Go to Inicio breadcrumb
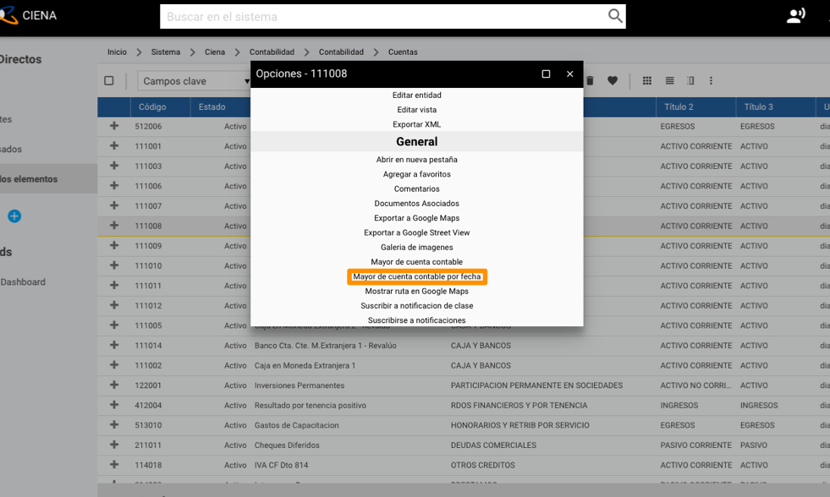Image resolution: width=830 pixels, height=497 pixels. click(117, 52)
